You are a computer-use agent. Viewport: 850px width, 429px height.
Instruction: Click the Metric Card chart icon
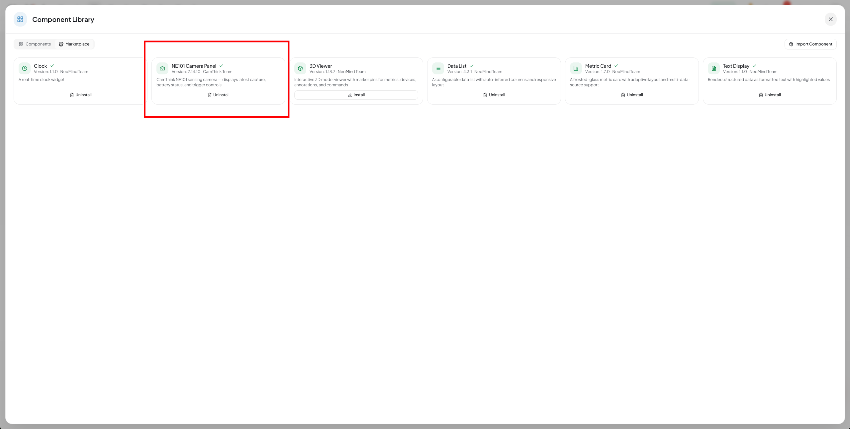coord(576,68)
